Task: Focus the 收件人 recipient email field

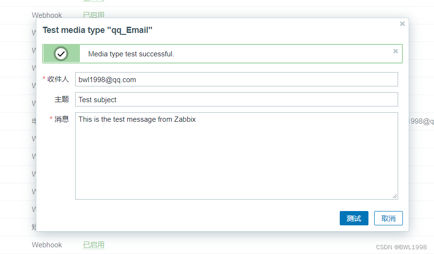Action: click(236, 80)
